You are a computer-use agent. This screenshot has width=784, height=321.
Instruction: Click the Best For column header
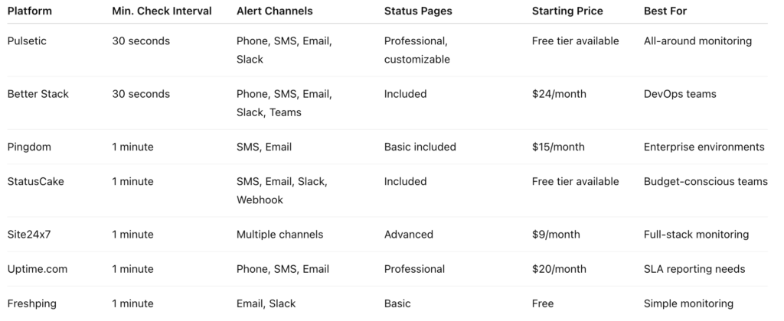click(664, 11)
